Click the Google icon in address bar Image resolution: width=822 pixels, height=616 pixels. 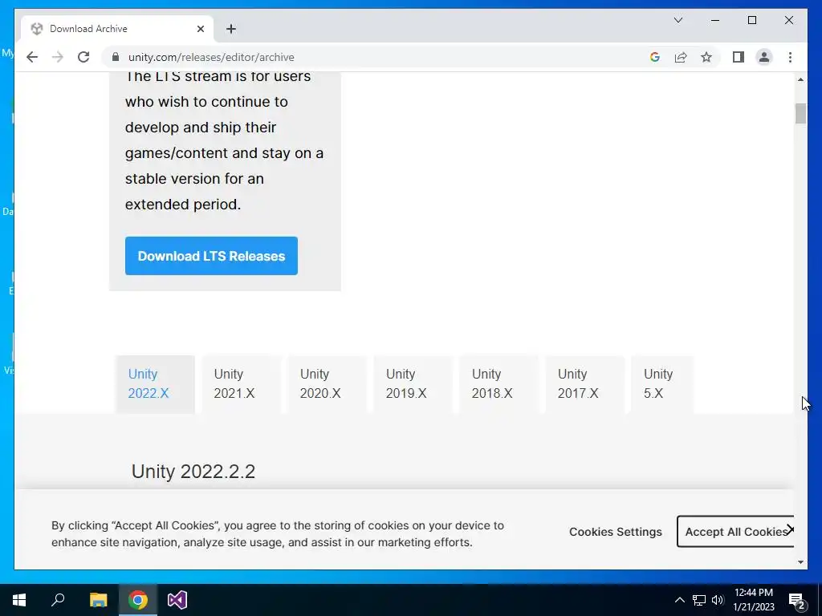point(655,57)
